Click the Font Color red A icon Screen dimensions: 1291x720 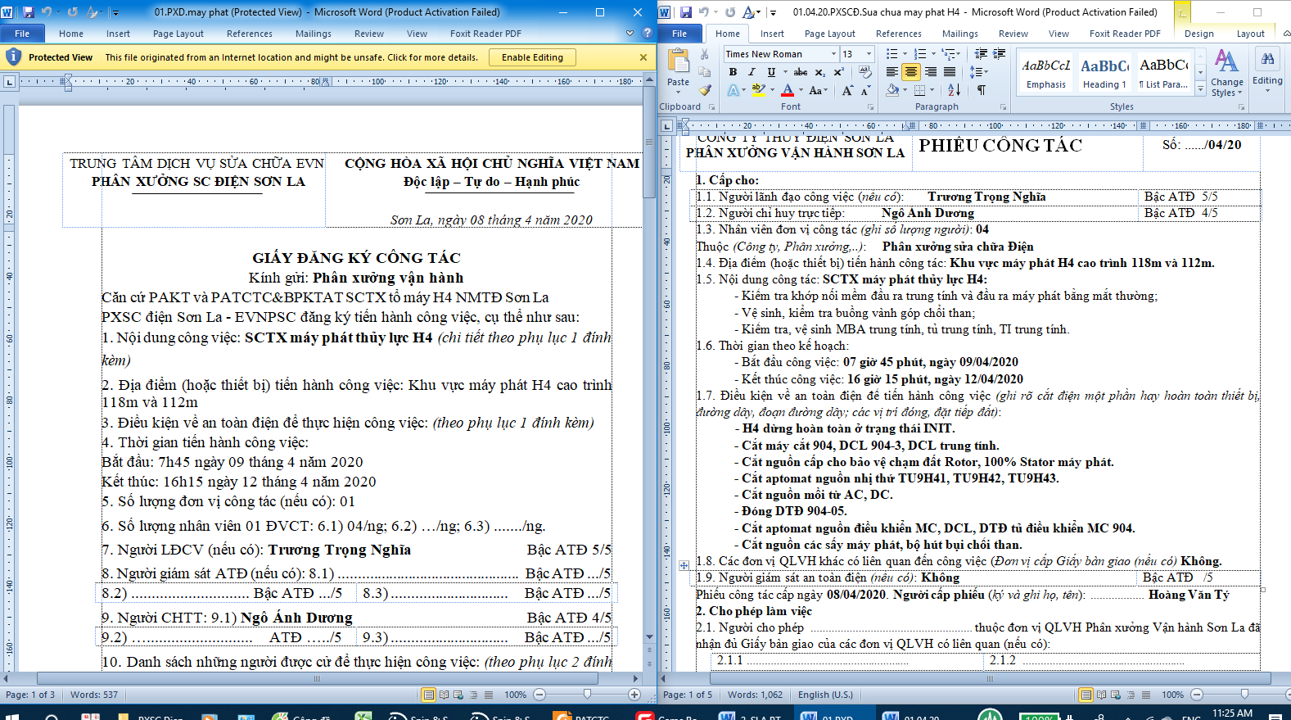coord(787,90)
